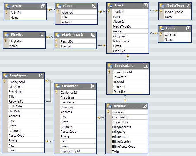This screenshot has height=156, width=196.
Task: Select the Milliseconds column in Track
Action: (x=131, y=41)
